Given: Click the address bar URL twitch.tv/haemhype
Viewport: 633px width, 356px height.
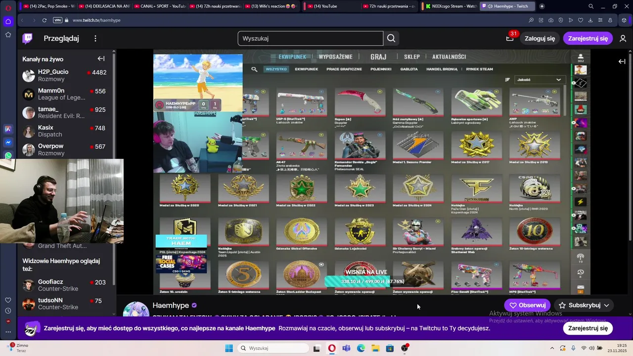Looking at the screenshot, I should pos(96,20).
